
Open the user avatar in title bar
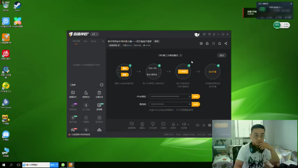[x=197, y=34]
